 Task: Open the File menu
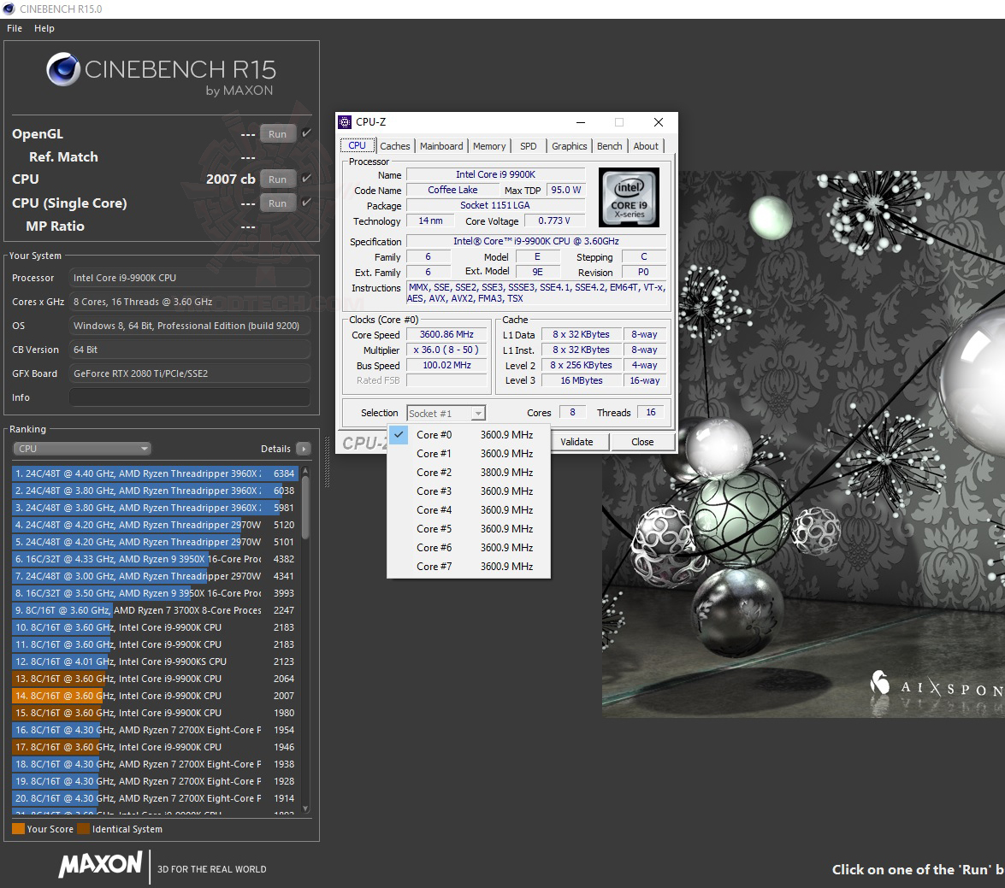point(15,28)
